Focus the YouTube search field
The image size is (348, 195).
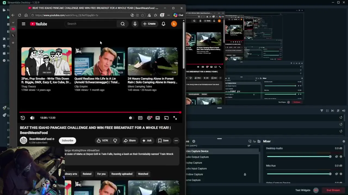(91, 24)
